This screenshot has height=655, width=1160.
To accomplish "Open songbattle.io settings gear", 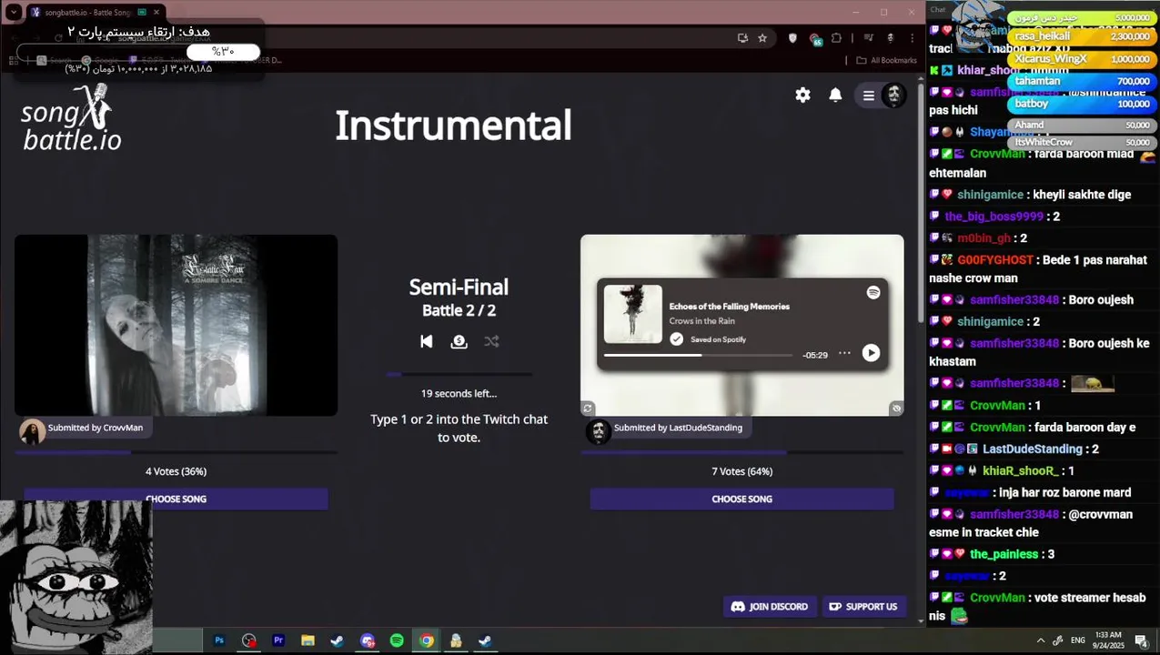I will coord(802,95).
